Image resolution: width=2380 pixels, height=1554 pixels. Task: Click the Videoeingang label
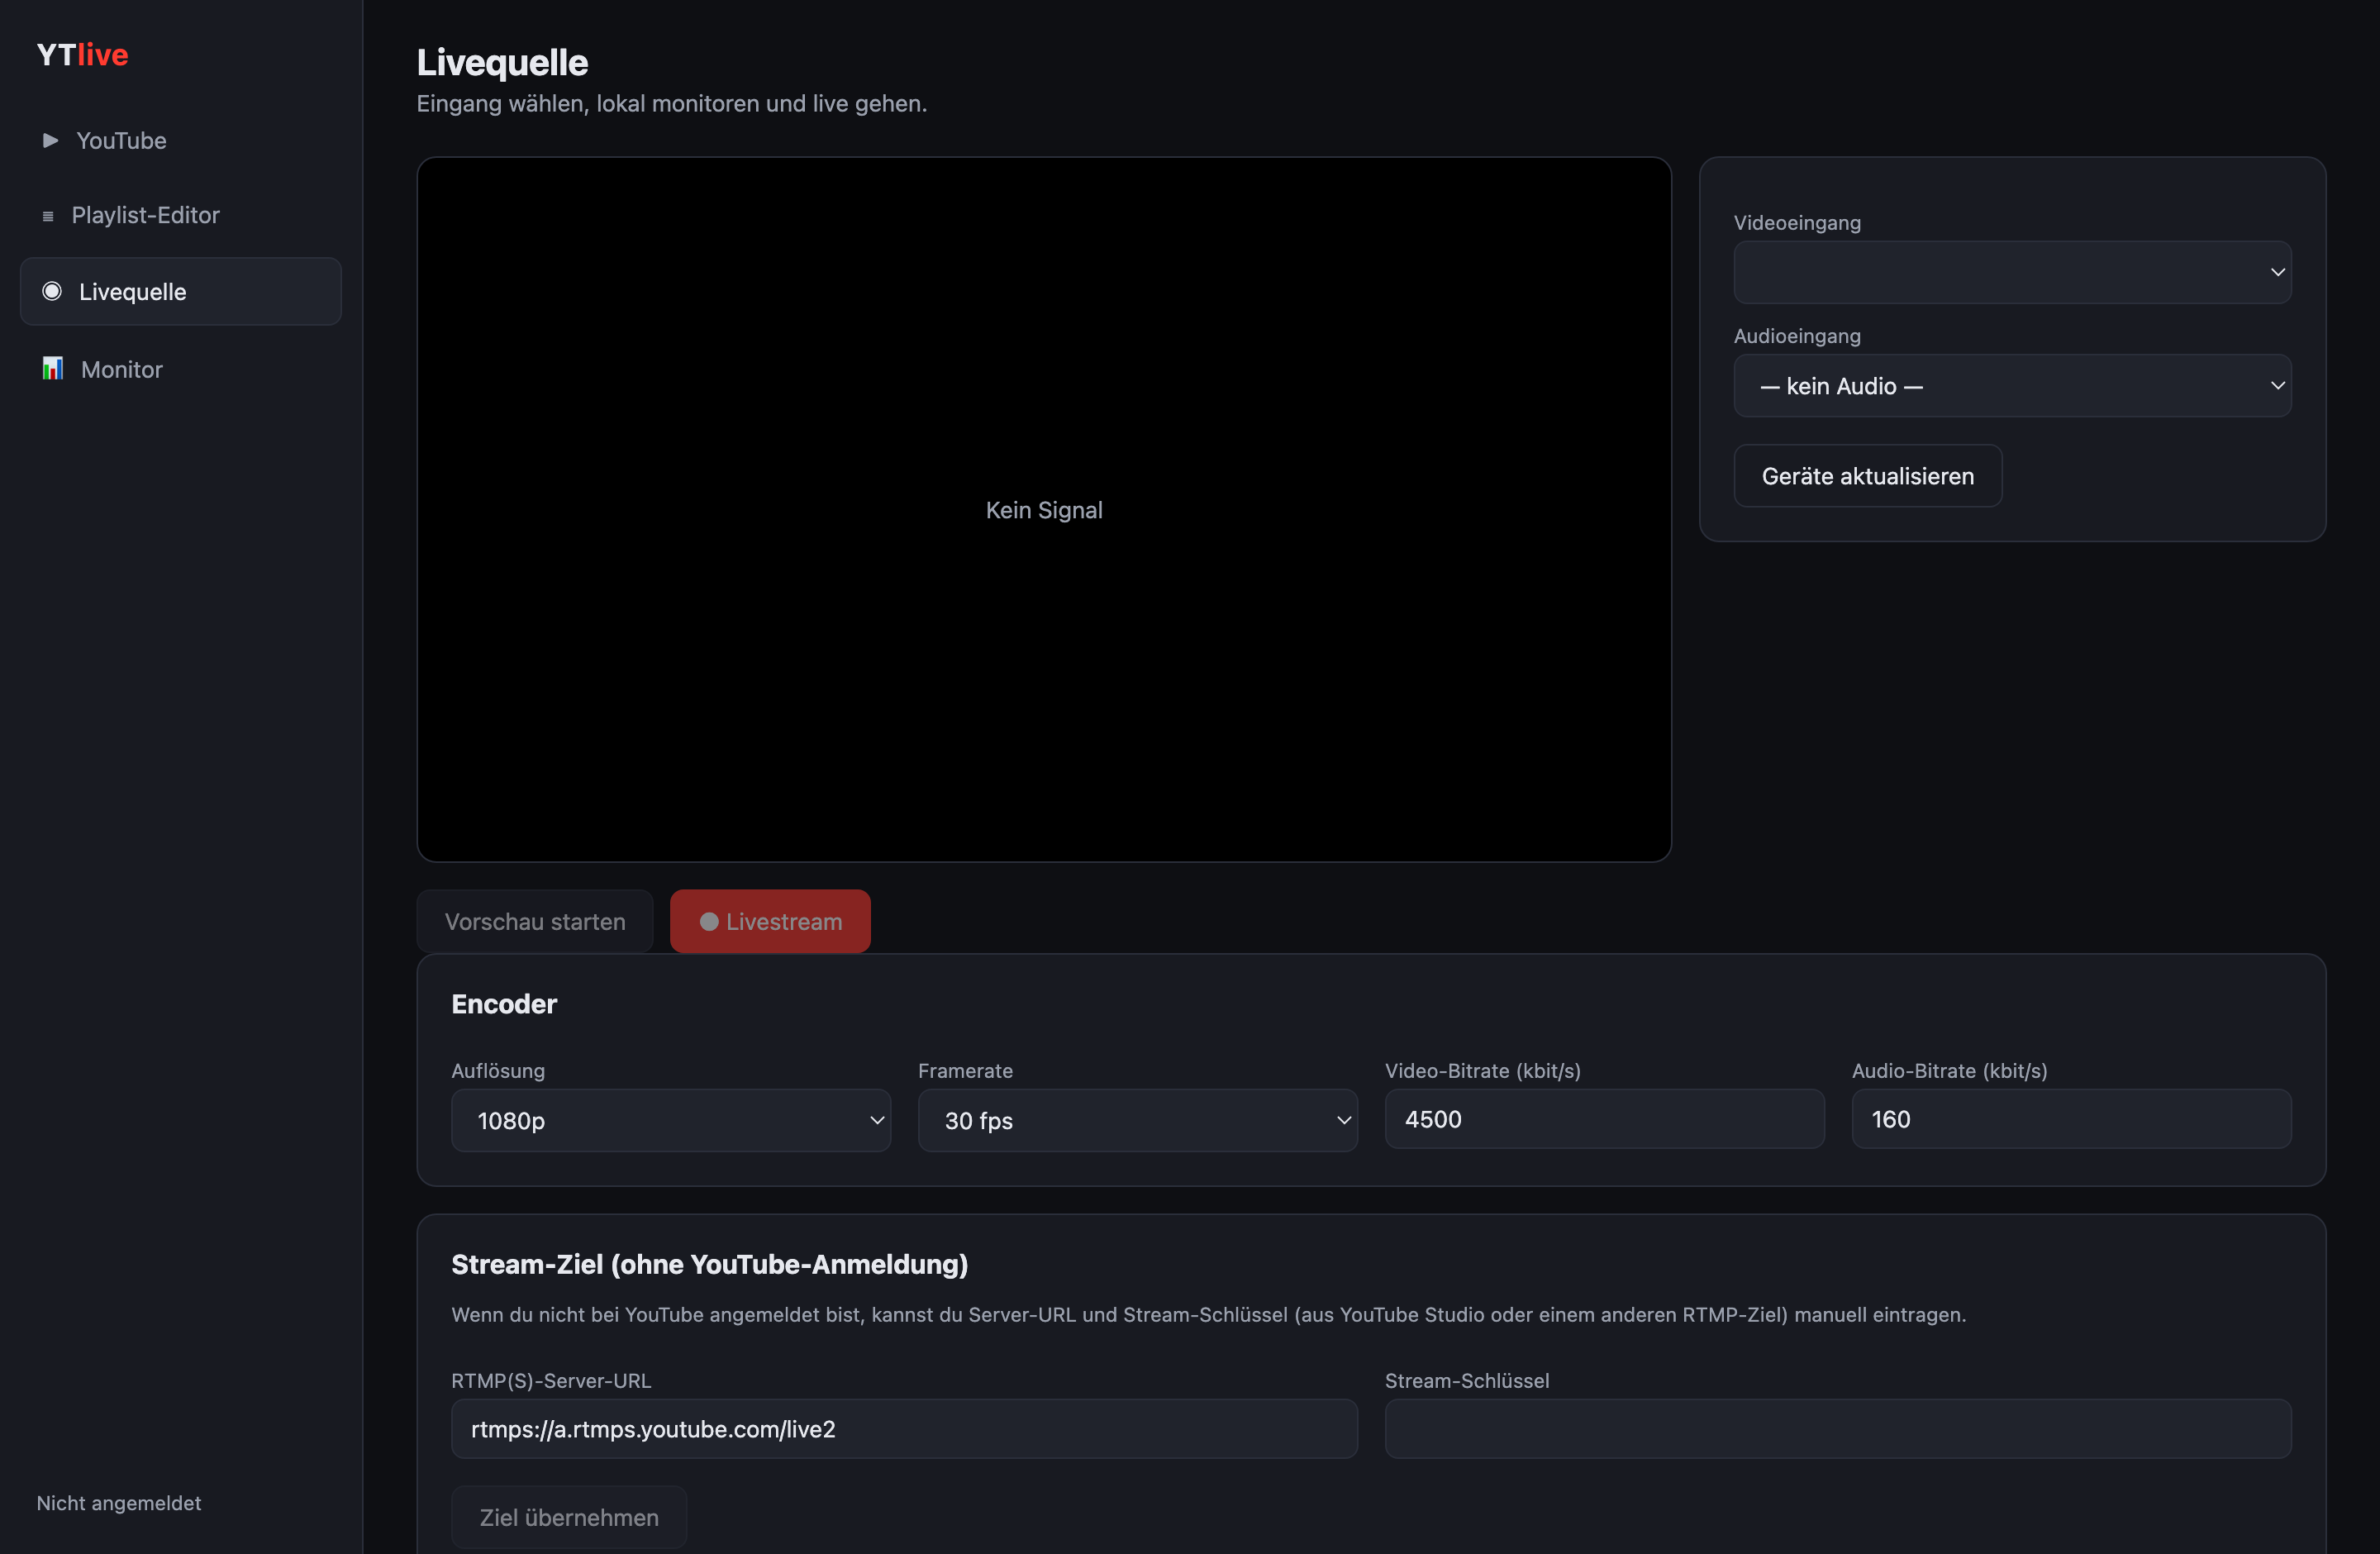[1797, 223]
